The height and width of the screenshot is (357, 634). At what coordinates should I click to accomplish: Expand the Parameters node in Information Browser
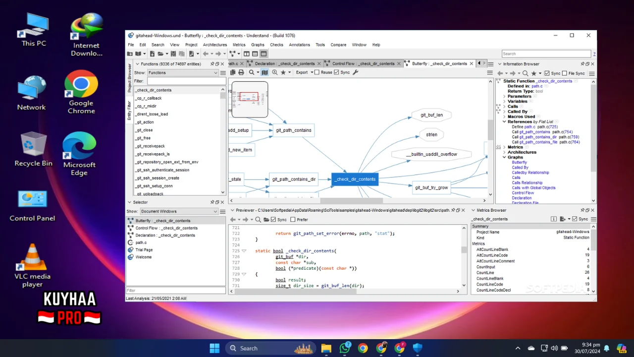tap(504, 96)
